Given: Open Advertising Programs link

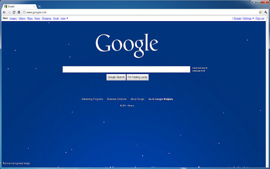Looking at the screenshot, I should tap(92, 99).
